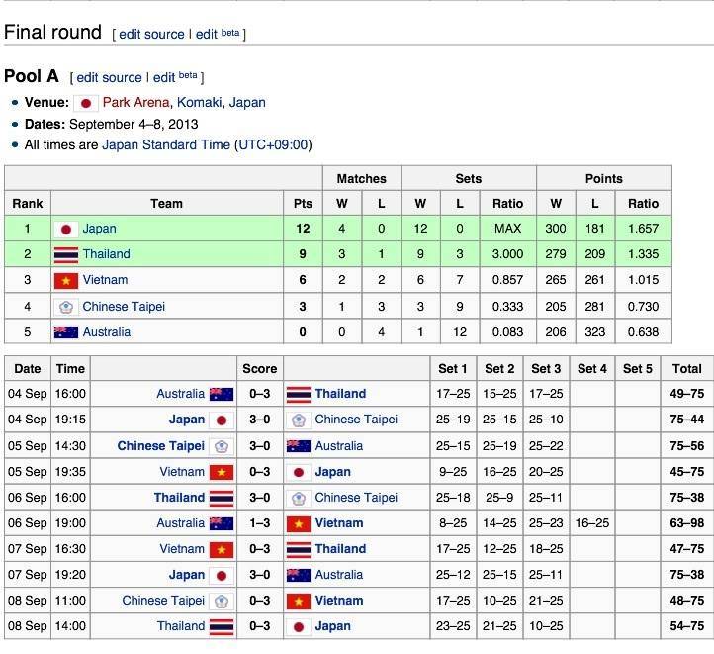The image size is (714, 654).
Task: Click the Vietnam flag in standings table
Action: tap(66, 281)
